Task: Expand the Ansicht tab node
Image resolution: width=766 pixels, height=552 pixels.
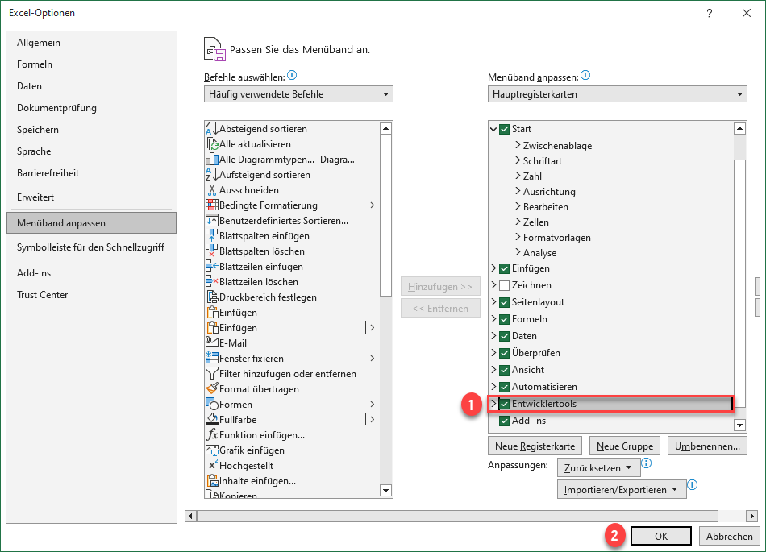Action: 493,369
